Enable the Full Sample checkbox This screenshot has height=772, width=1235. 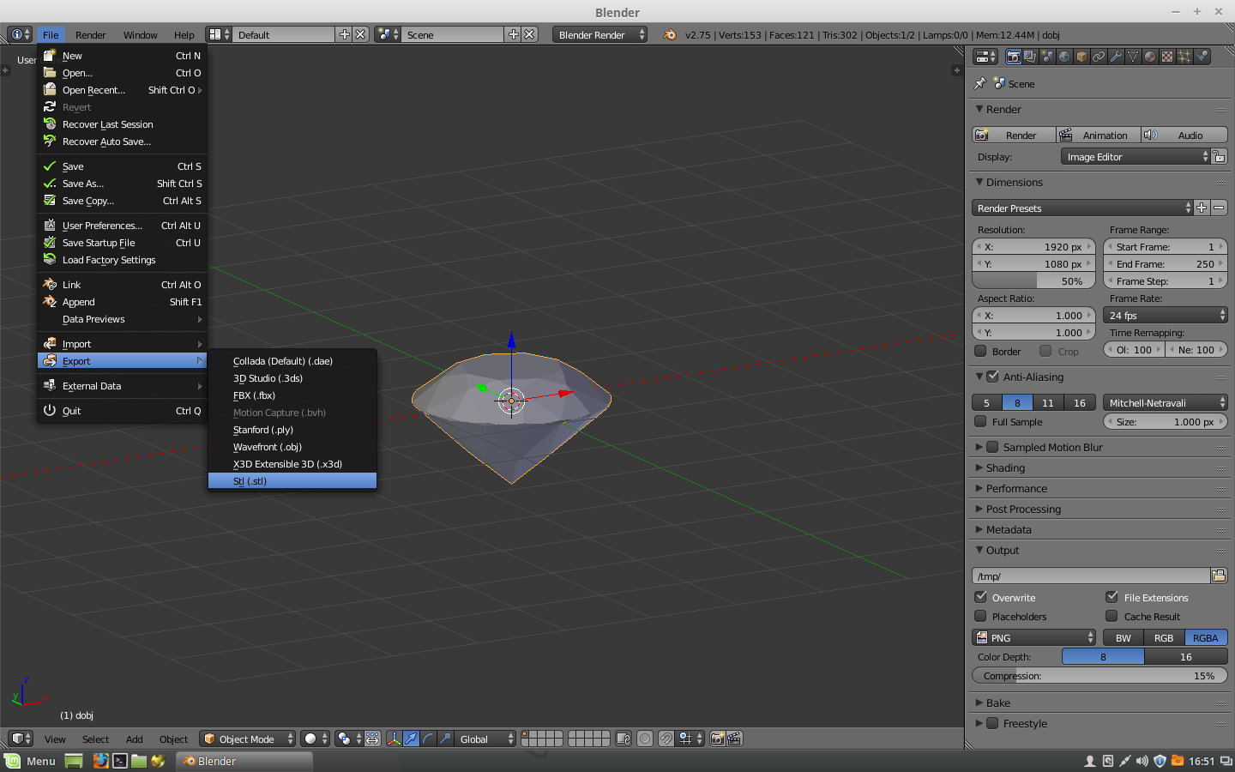point(980,421)
